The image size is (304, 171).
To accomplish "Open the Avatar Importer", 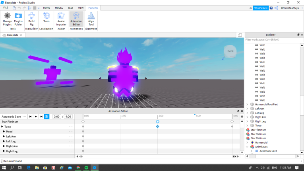I will click(x=61, y=19).
